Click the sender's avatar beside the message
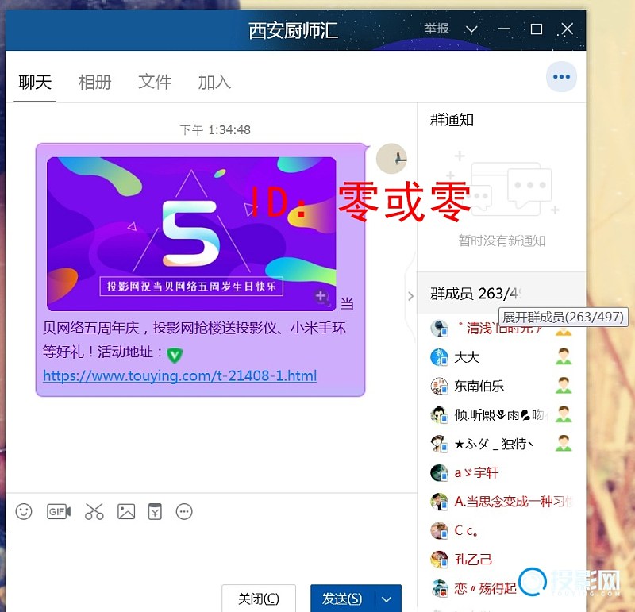This screenshot has width=635, height=612. 391,159
